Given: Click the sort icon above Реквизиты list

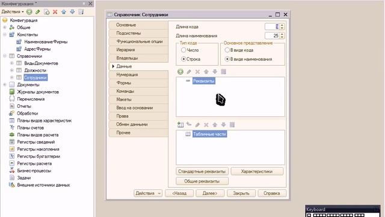Looking at the screenshot, I should tap(223, 72).
